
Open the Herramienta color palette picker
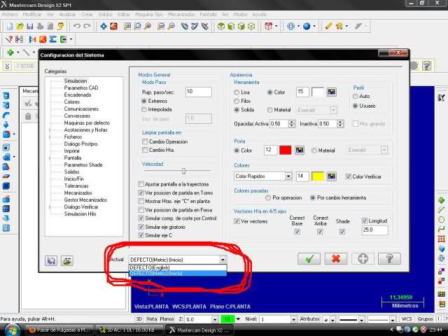[x=331, y=92]
